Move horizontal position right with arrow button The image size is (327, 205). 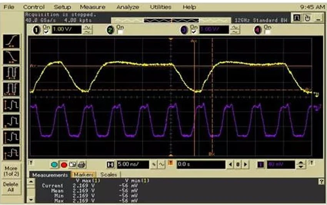[x=246, y=165]
